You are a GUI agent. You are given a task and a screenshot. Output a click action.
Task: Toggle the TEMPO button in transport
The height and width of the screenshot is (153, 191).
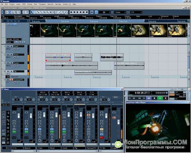click(x=172, y=95)
